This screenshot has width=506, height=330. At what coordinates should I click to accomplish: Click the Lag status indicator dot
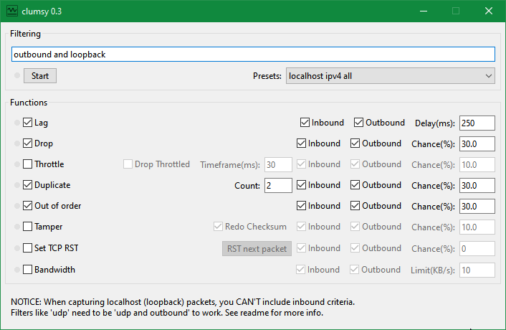click(x=17, y=123)
